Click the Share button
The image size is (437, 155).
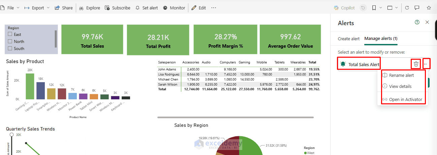[64, 8]
